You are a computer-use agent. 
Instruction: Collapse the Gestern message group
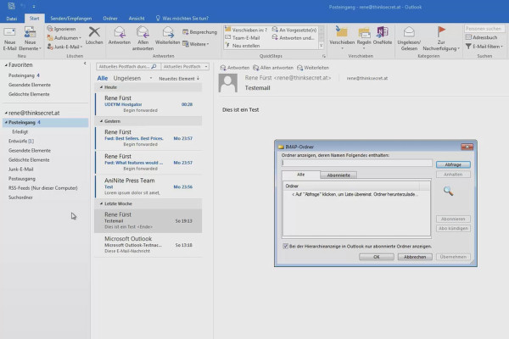[101, 121]
